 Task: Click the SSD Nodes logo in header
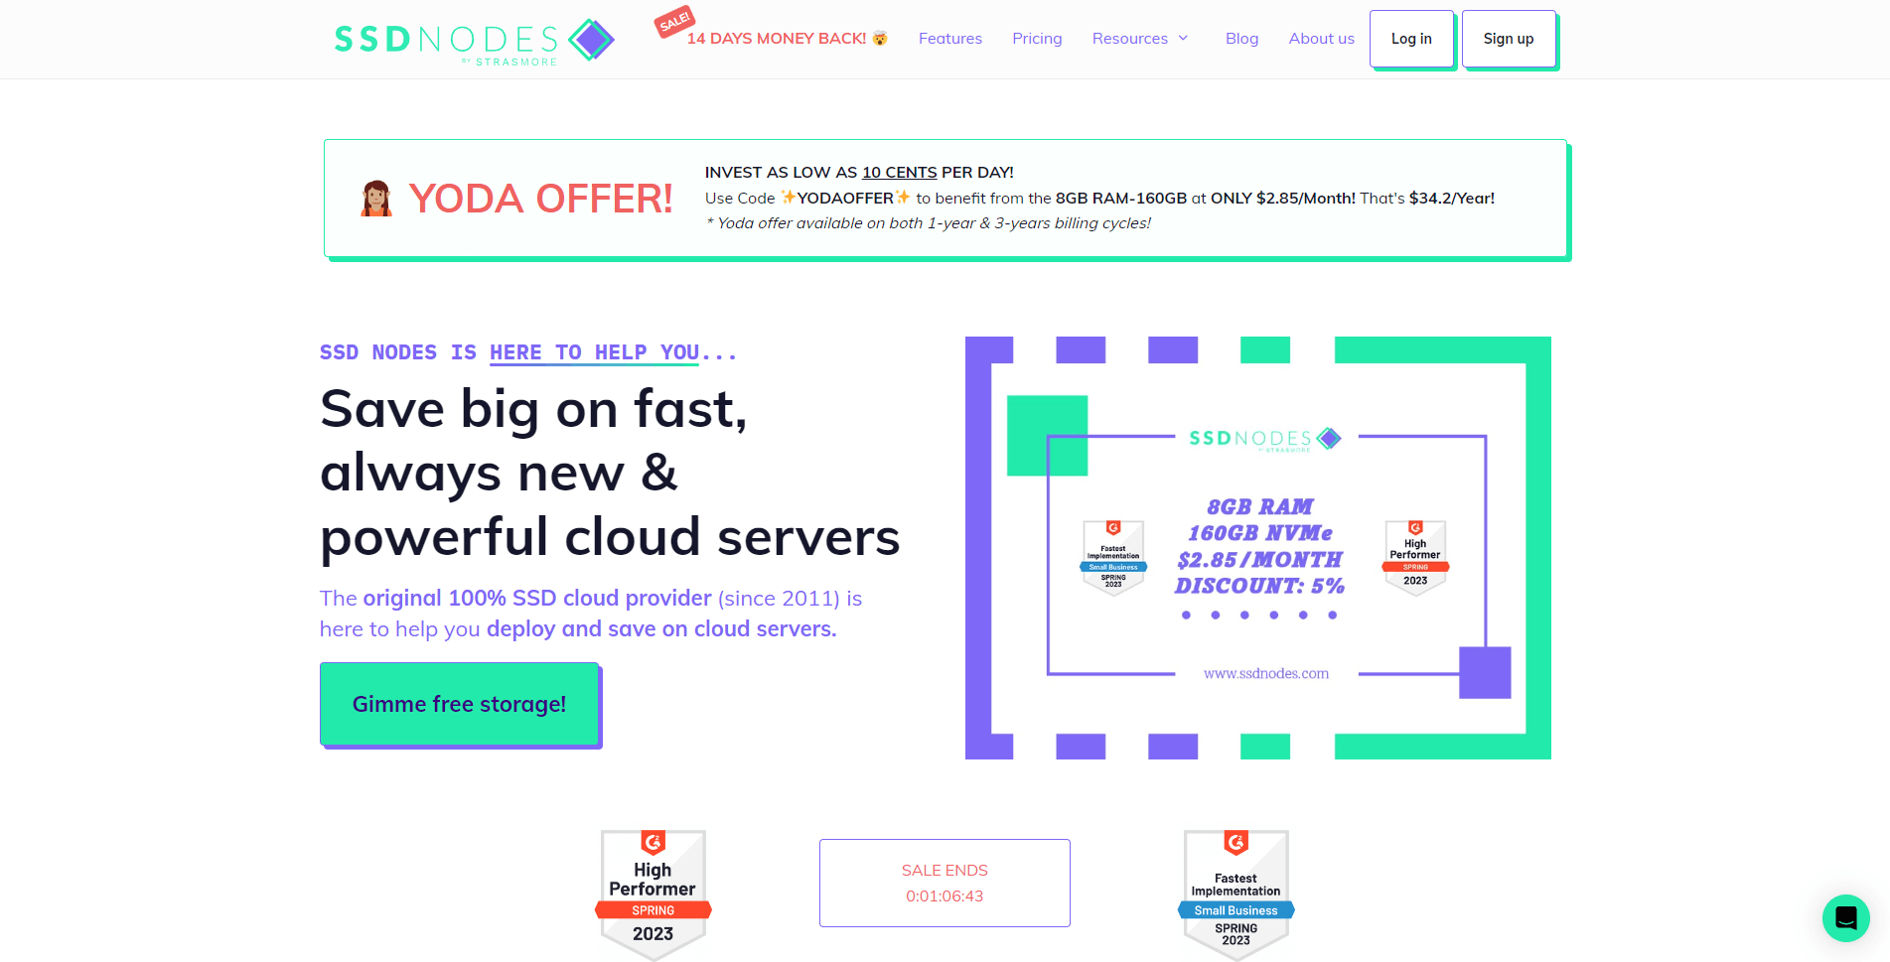point(475,42)
